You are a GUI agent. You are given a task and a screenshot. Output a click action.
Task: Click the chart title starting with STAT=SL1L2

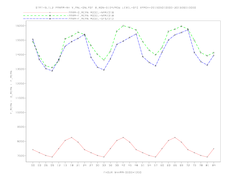point(116,8)
